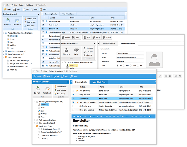187x147 pixels.
Task: Click Check mail icon in the middle window
Action: (x=66, y=50)
